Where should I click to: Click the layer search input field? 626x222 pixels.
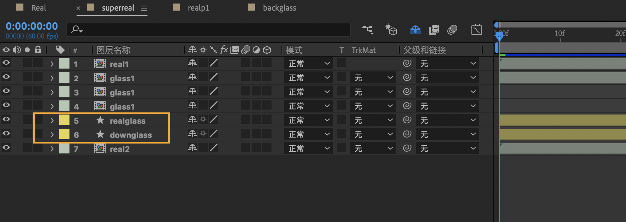click(x=213, y=30)
